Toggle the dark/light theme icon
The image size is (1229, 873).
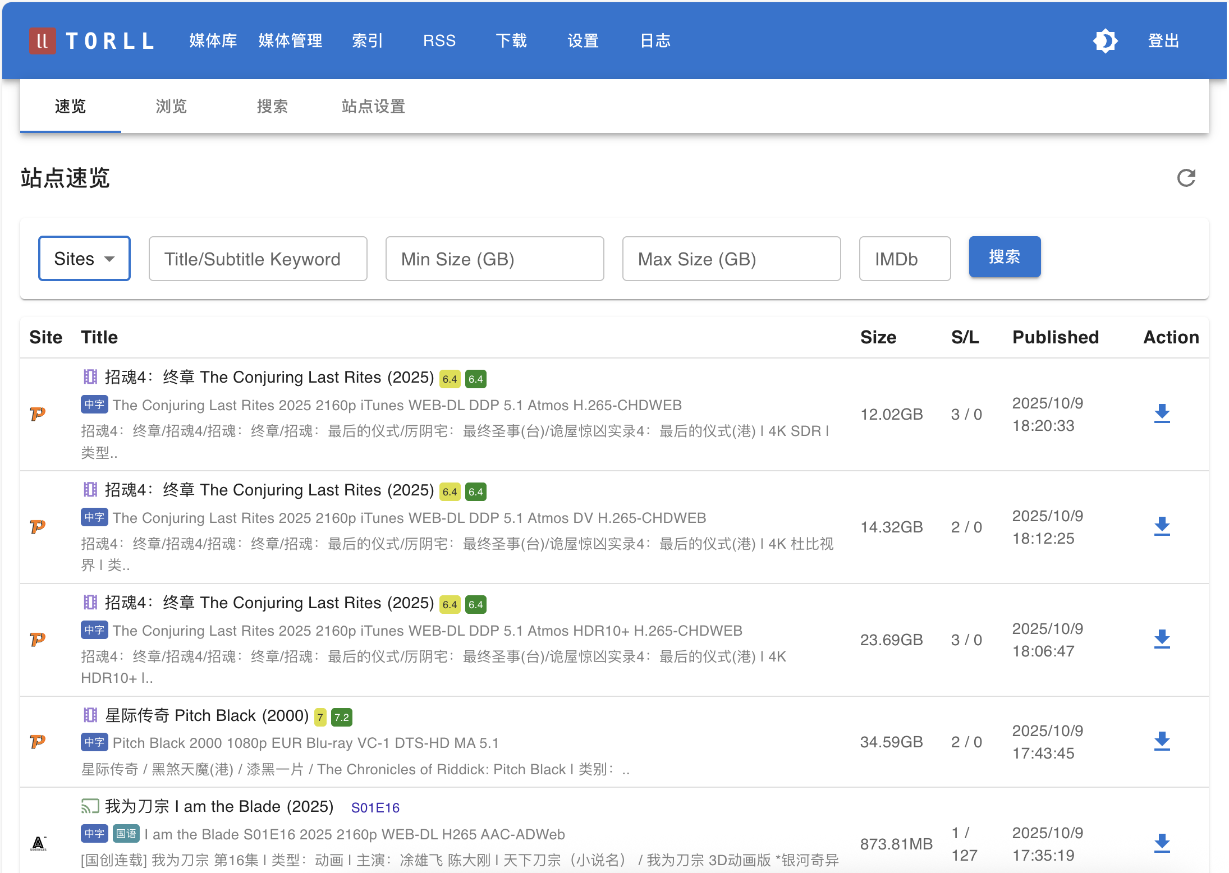pyautogui.click(x=1105, y=41)
